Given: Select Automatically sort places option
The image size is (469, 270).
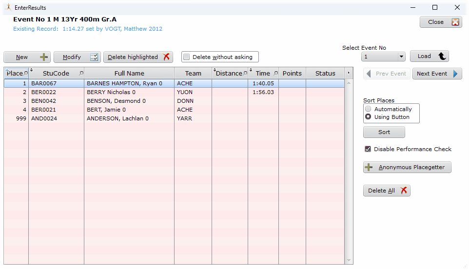Looking at the screenshot, I should pos(368,109).
